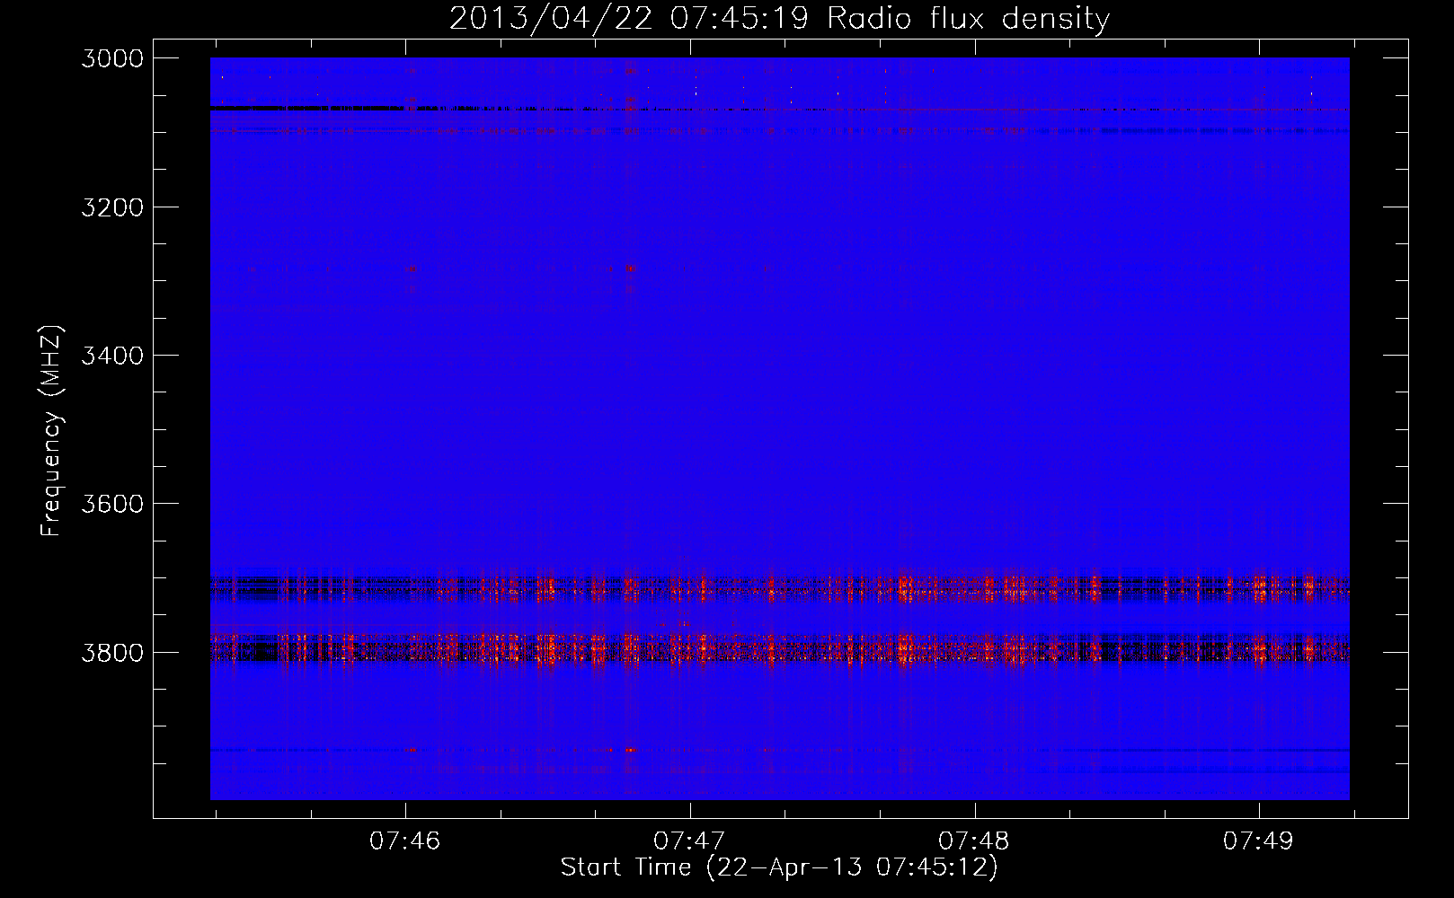The image size is (1454, 898).
Task: Click the plot title '2013/04/22 07:45:19 Radio flux density'
Action: [x=779, y=19]
